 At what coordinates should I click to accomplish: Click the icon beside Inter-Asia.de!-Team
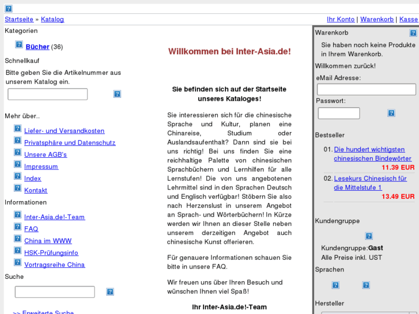[x=18, y=214]
